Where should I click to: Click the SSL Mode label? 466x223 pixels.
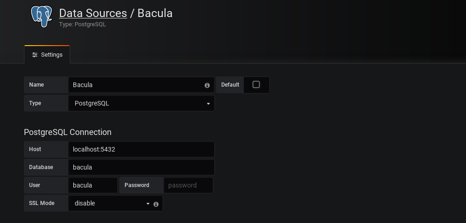(x=41, y=203)
